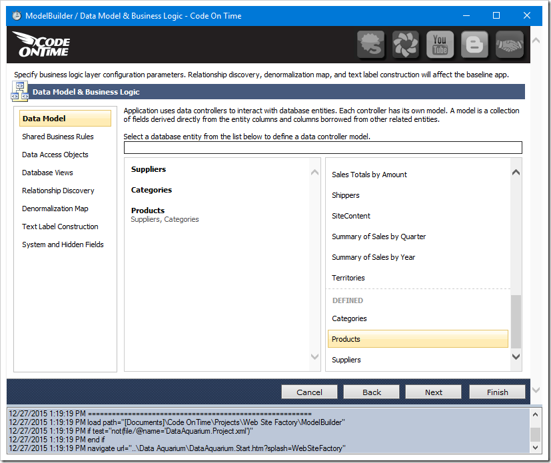Viewport: 551px width, 463px height.
Task: Click the Code OnTime logo
Action: point(42,45)
